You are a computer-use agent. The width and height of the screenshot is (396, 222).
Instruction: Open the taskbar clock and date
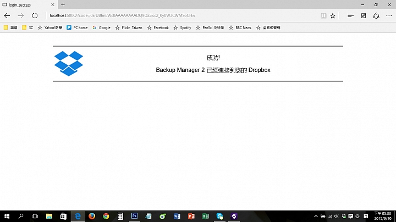point(383,216)
